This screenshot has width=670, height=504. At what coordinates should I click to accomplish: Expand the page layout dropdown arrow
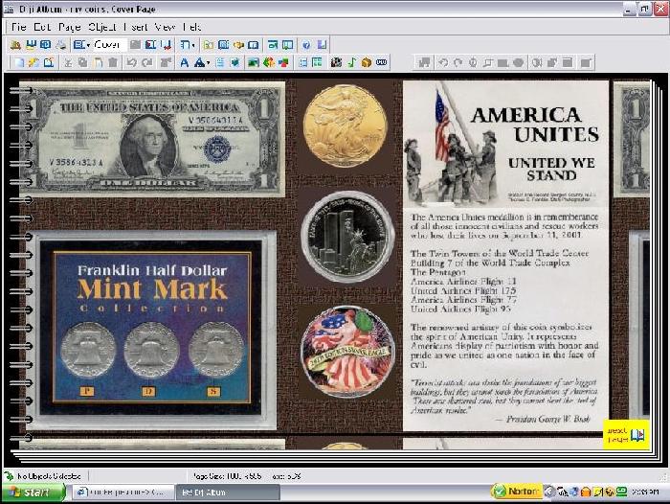pyautogui.click(x=193, y=45)
